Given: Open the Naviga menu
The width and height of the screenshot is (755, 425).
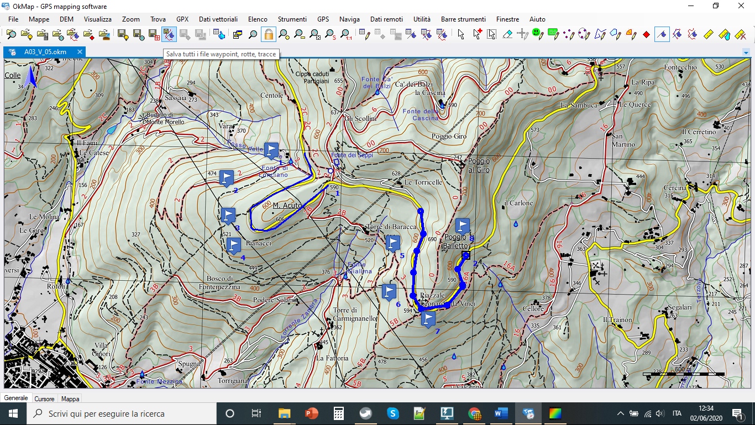Looking at the screenshot, I should 349,19.
